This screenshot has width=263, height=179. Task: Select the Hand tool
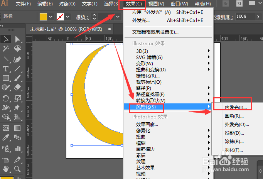(6, 169)
